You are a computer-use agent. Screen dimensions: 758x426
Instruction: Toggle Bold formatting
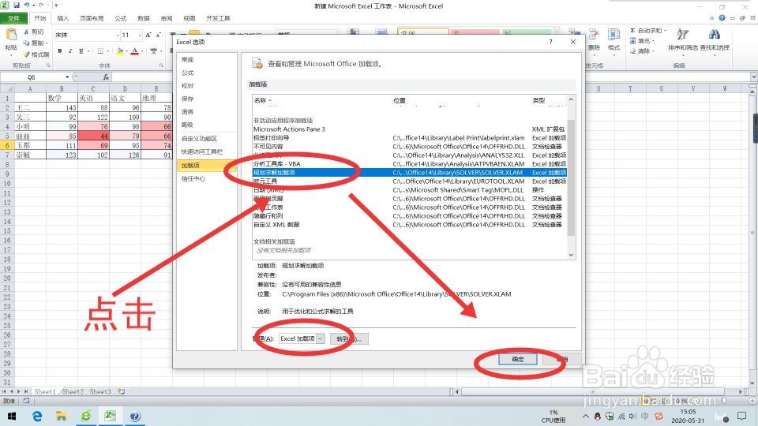(x=59, y=50)
